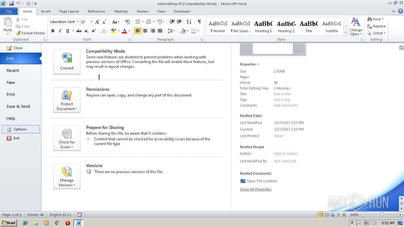
Task: Toggle Align Text Left
Action: [x=138, y=31]
